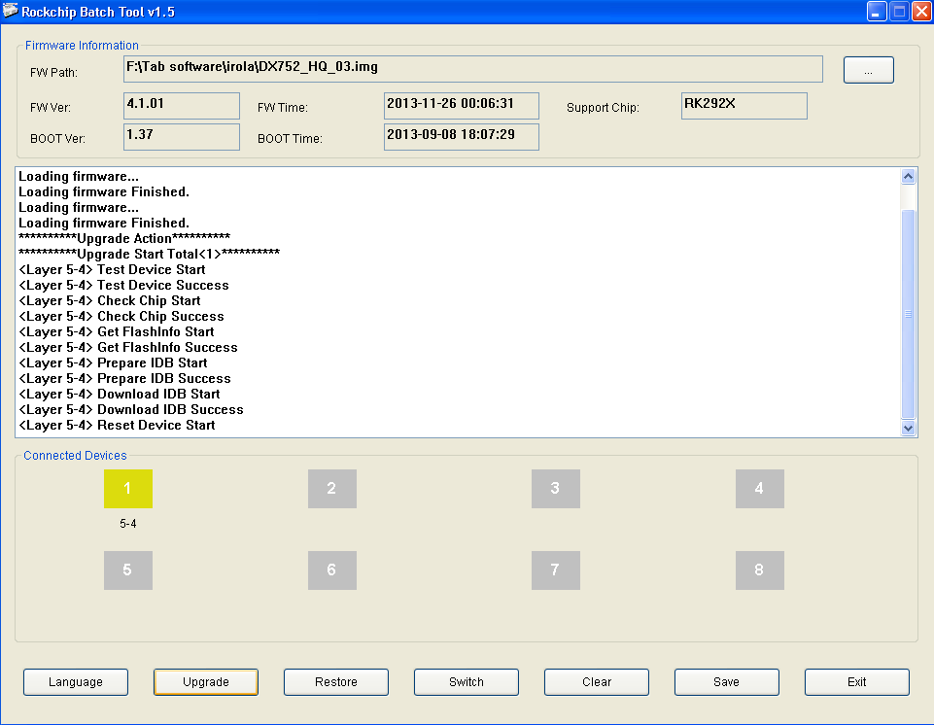Select device slot 2
Image resolution: width=934 pixels, height=725 pixels.
click(x=332, y=489)
